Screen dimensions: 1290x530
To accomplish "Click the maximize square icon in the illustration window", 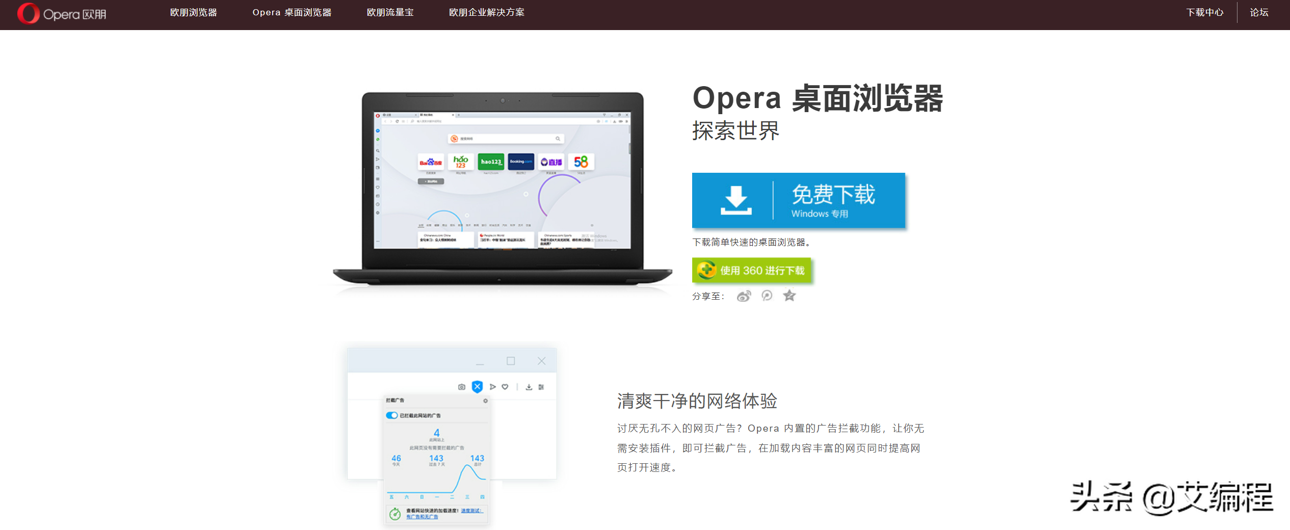I will click(511, 361).
